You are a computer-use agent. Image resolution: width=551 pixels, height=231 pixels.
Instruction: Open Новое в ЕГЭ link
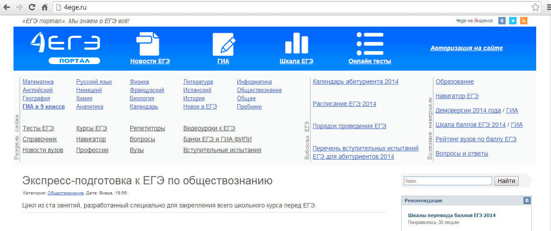(200, 106)
